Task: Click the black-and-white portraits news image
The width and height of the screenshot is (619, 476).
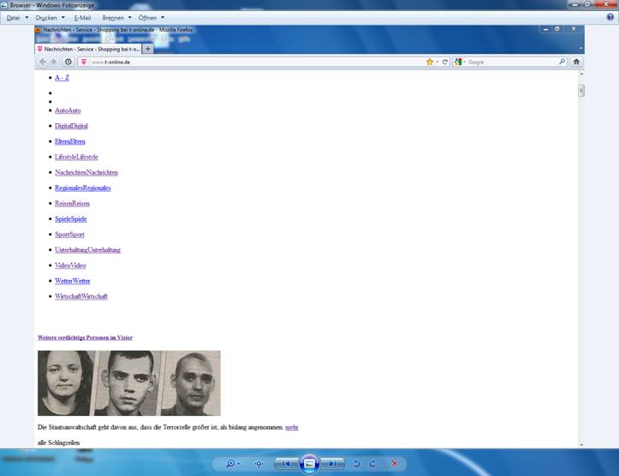Action: coord(129,383)
